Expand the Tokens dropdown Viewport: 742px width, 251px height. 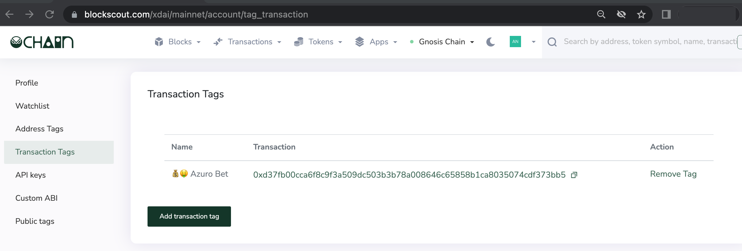click(318, 42)
